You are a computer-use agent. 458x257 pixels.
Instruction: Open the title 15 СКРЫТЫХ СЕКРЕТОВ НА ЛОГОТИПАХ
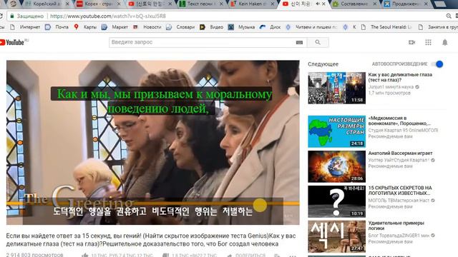coord(400,191)
